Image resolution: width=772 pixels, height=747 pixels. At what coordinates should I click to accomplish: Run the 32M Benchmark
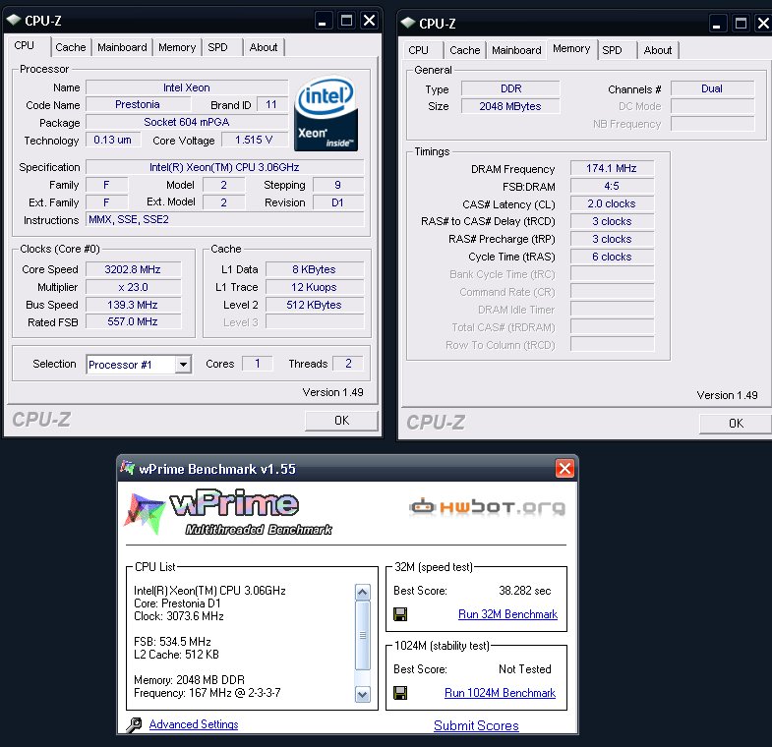coord(507,614)
